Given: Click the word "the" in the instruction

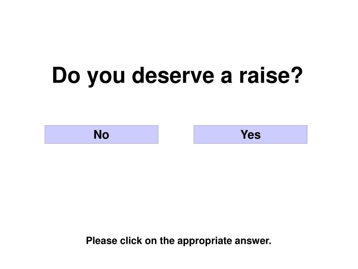Looking at the screenshot, I should (167, 241).
